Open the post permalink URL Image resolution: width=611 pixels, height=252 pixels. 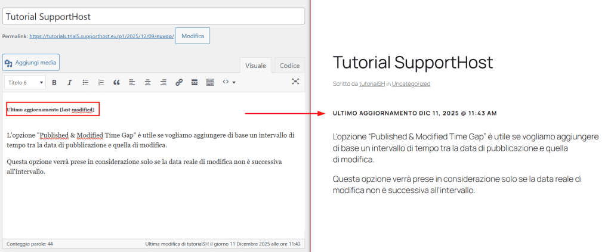(101, 36)
